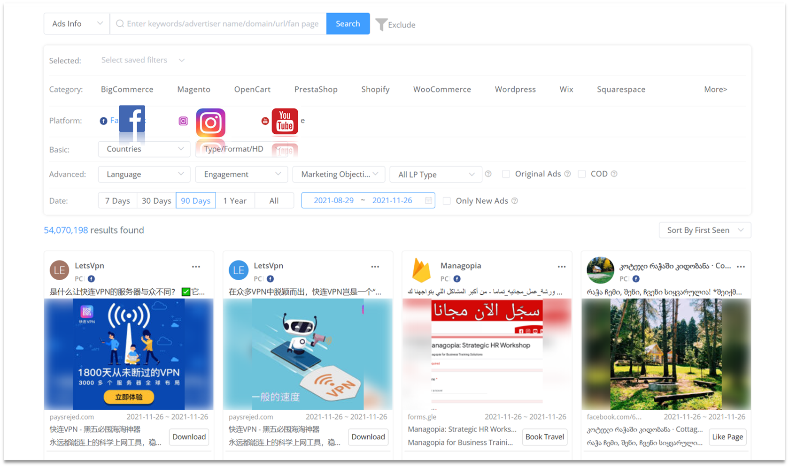Viewport: 789px width, 467px height.
Task: Click the keywords search input field
Action: click(218, 23)
